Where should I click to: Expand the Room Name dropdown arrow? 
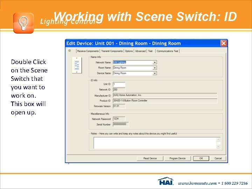click(155, 68)
